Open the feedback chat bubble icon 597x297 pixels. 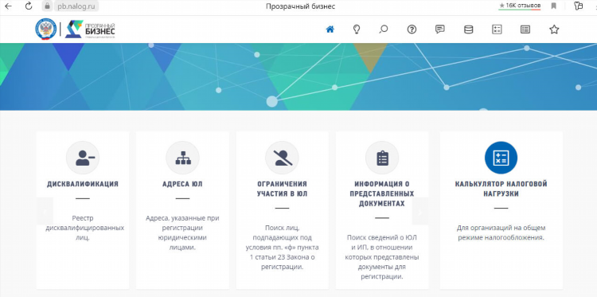click(x=439, y=29)
